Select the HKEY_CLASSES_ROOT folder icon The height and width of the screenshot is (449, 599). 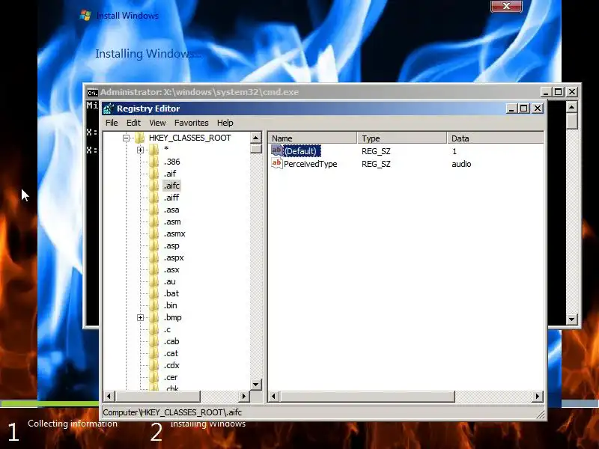(x=140, y=138)
